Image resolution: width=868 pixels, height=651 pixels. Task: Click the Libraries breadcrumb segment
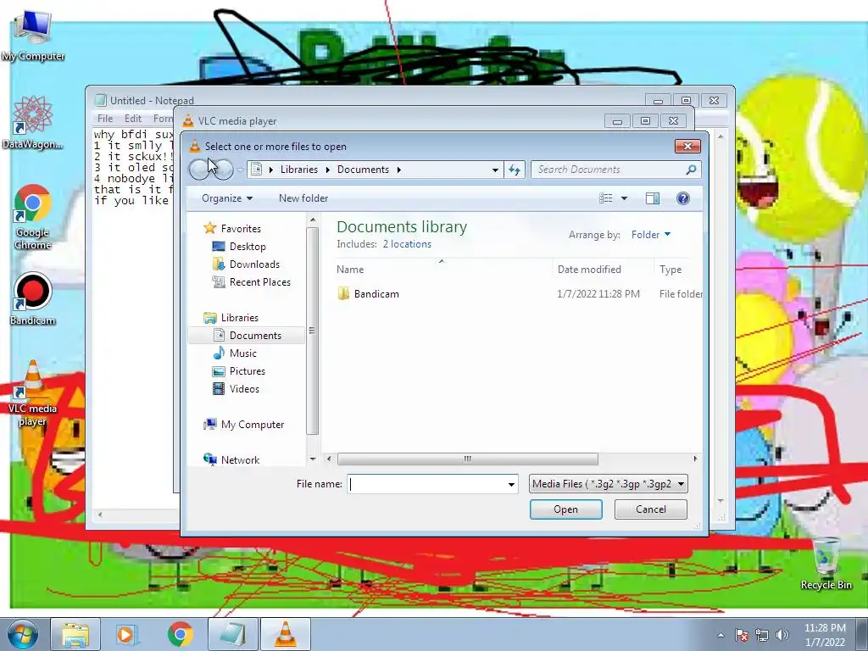pos(299,170)
